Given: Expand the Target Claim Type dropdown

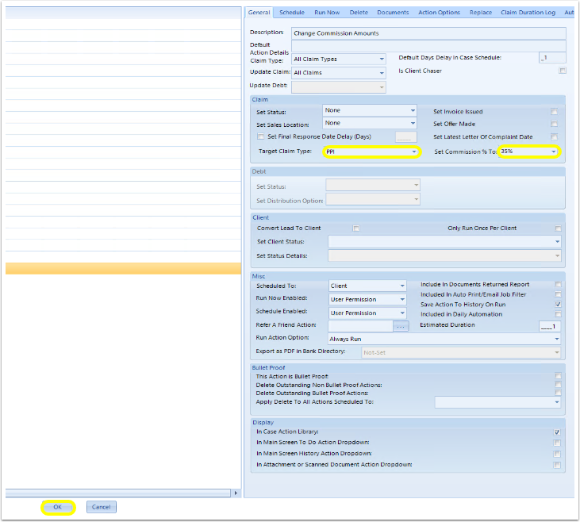Looking at the screenshot, I should tap(414, 152).
